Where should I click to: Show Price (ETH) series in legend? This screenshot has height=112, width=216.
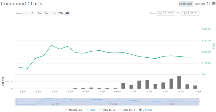coord(126,110)
